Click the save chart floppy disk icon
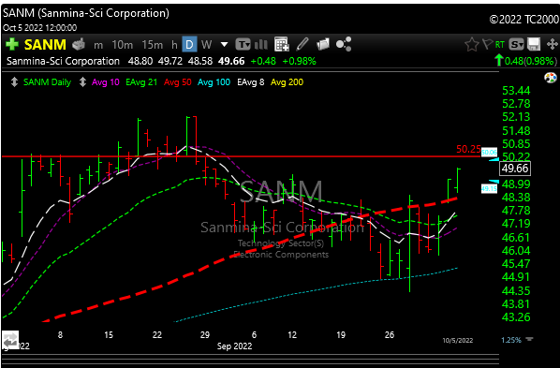The width and height of the screenshot is (560, 368). (534, 45)
